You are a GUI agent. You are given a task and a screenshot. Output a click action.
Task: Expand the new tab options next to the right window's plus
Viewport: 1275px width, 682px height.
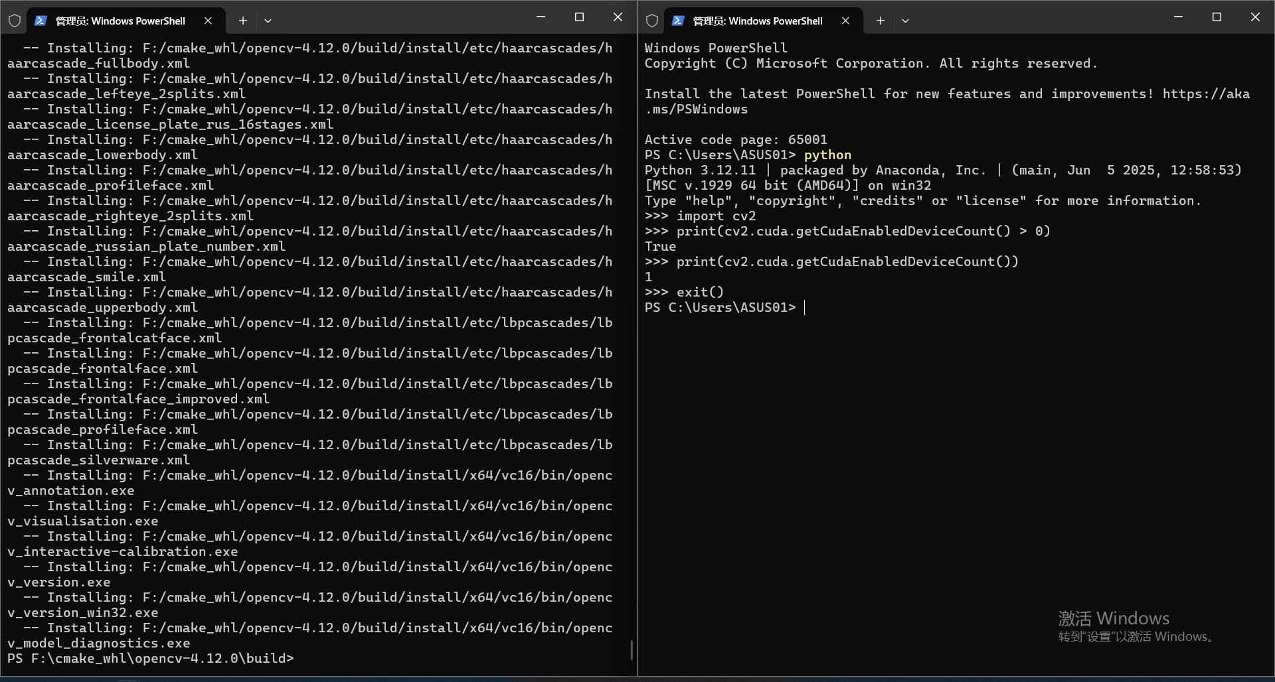[905, 21]
